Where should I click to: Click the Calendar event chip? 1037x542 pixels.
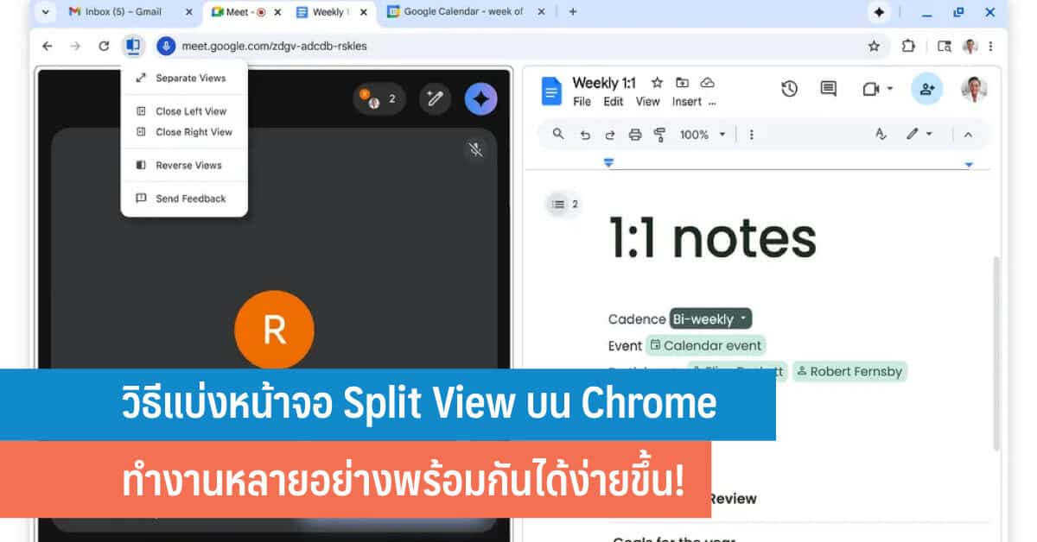click(x=706, y=346)
